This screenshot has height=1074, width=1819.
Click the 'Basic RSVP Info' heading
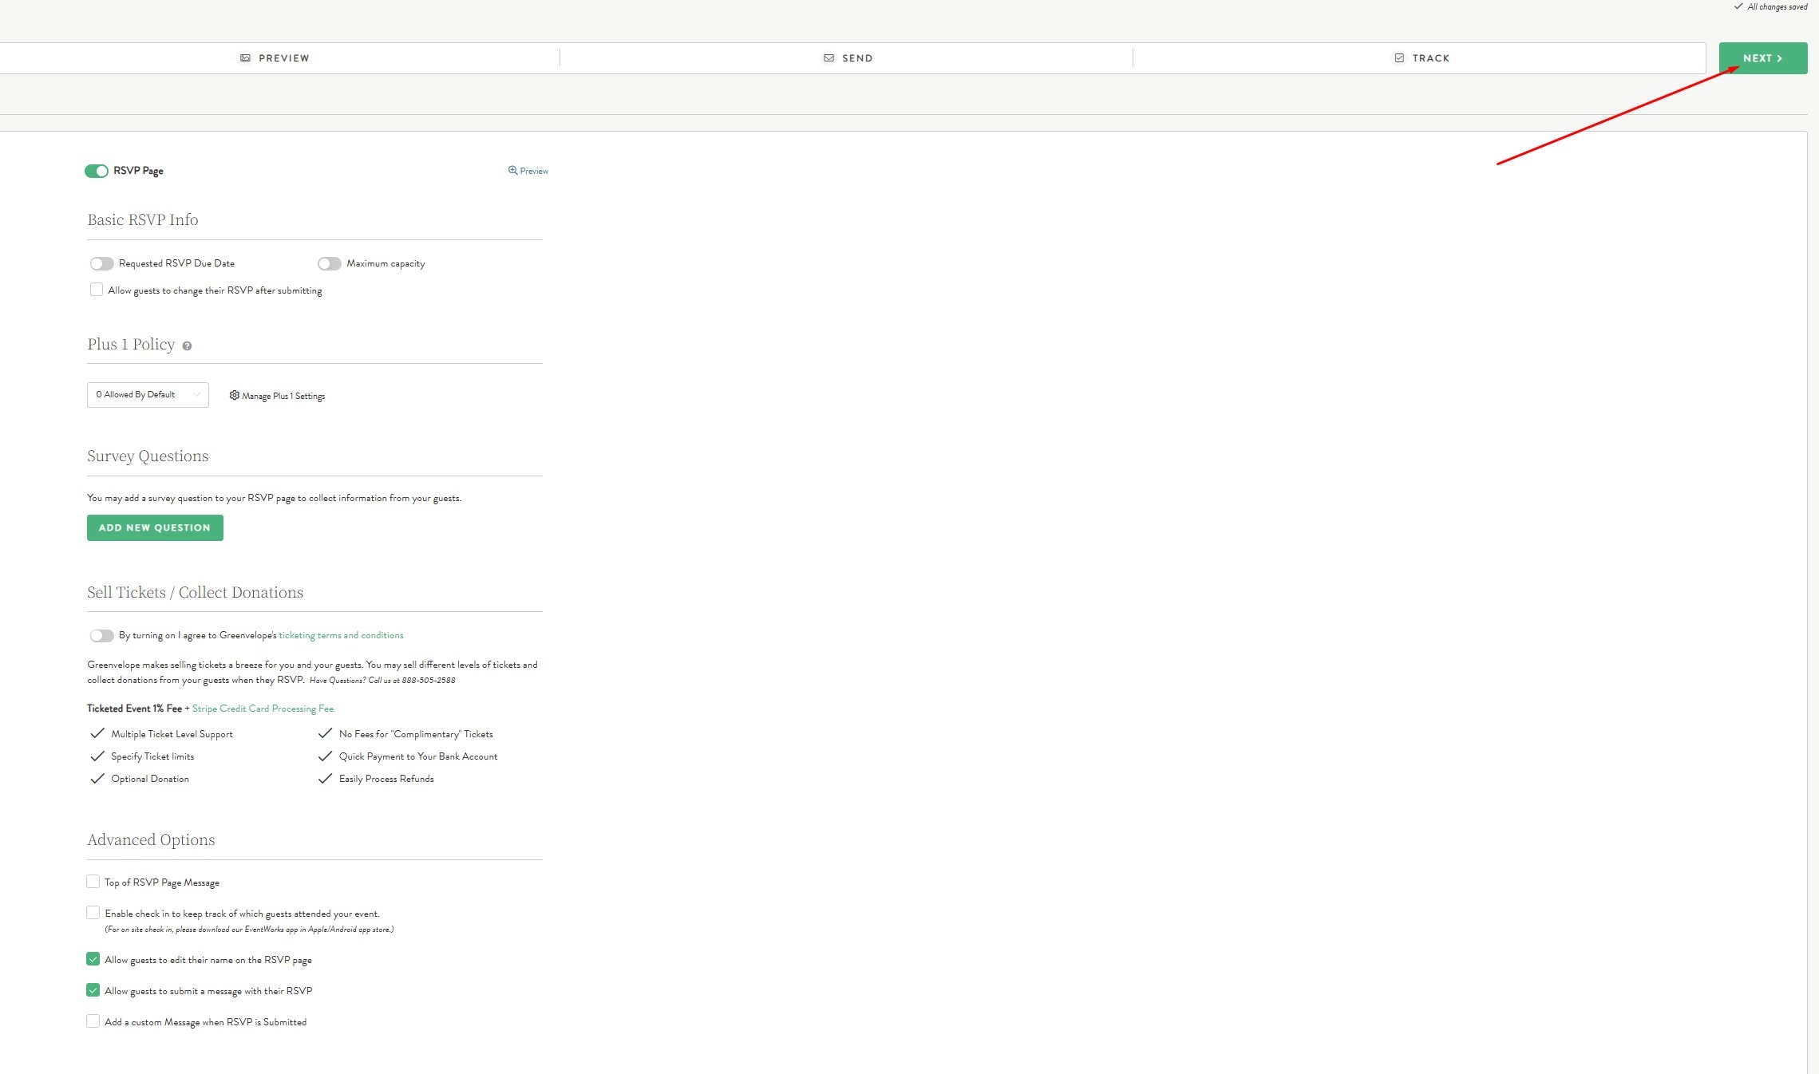(143, 219)
